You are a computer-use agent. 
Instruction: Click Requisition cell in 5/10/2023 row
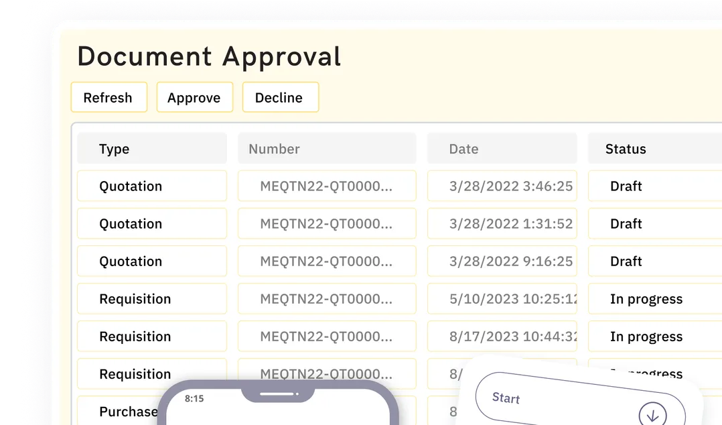[x=152, y=299]
